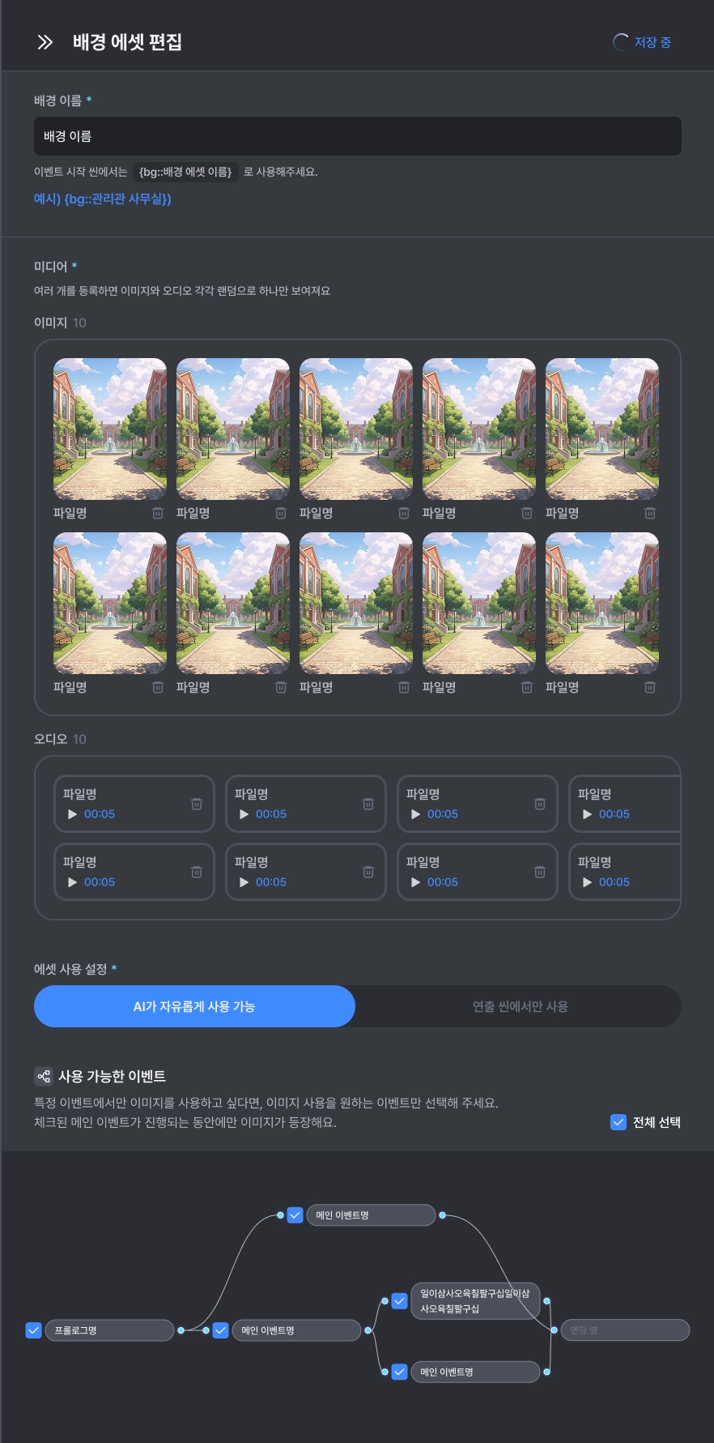Uncheck the 일이삼사오육칠팔구십 event checkbox
The width and height of the screenshot is (714, 1443).
click(399, 1300)
